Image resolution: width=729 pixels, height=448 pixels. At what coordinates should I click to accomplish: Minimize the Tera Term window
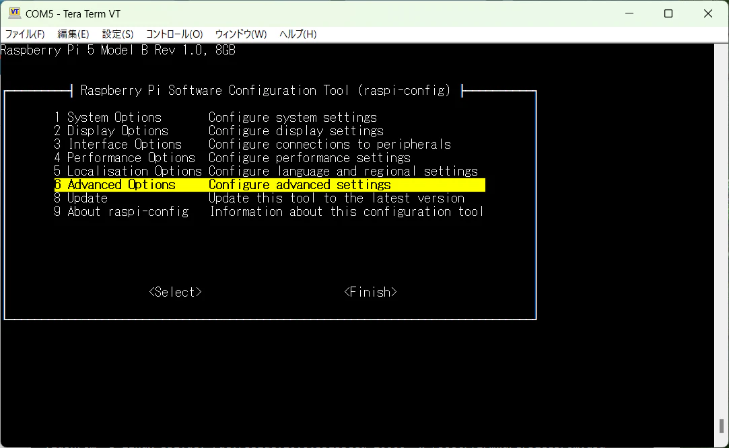click(629, 13)
